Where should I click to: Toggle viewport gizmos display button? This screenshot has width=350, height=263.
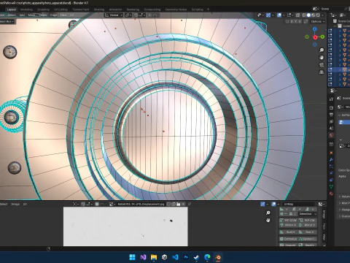tap(268, 15)
